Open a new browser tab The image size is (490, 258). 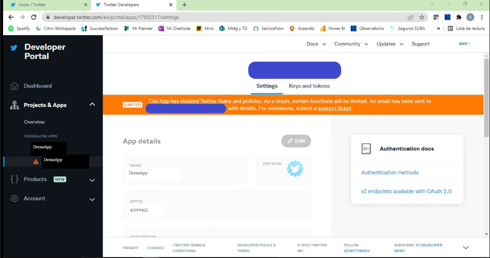184,5
